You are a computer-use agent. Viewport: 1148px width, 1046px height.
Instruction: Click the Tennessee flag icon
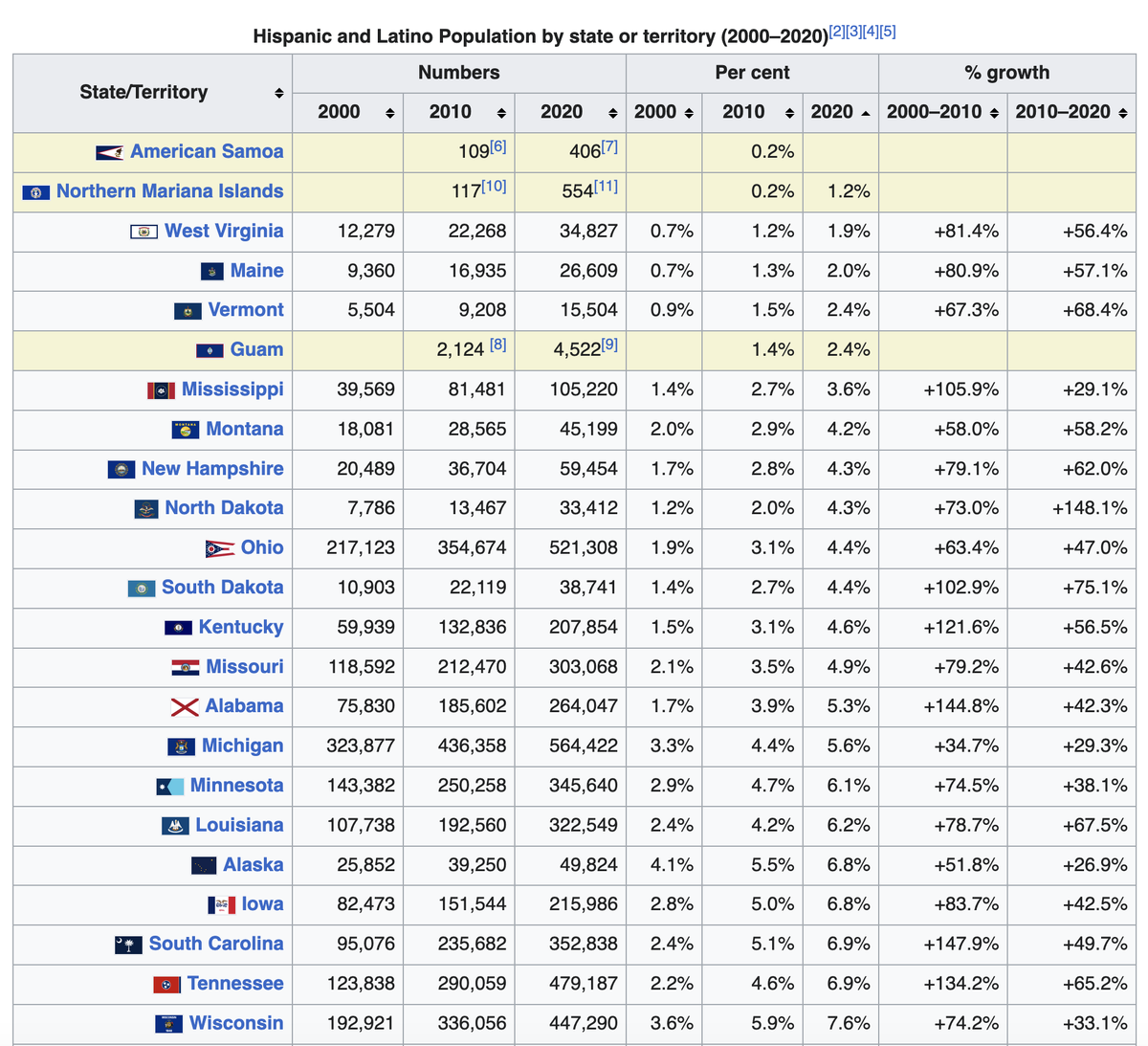[166, 985]
